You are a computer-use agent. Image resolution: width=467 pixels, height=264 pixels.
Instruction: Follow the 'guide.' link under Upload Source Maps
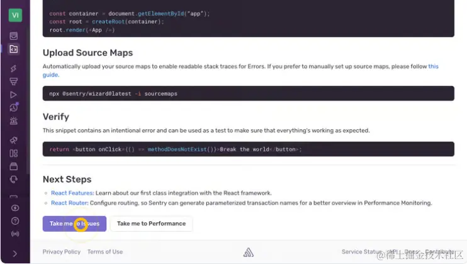point(51,75)
